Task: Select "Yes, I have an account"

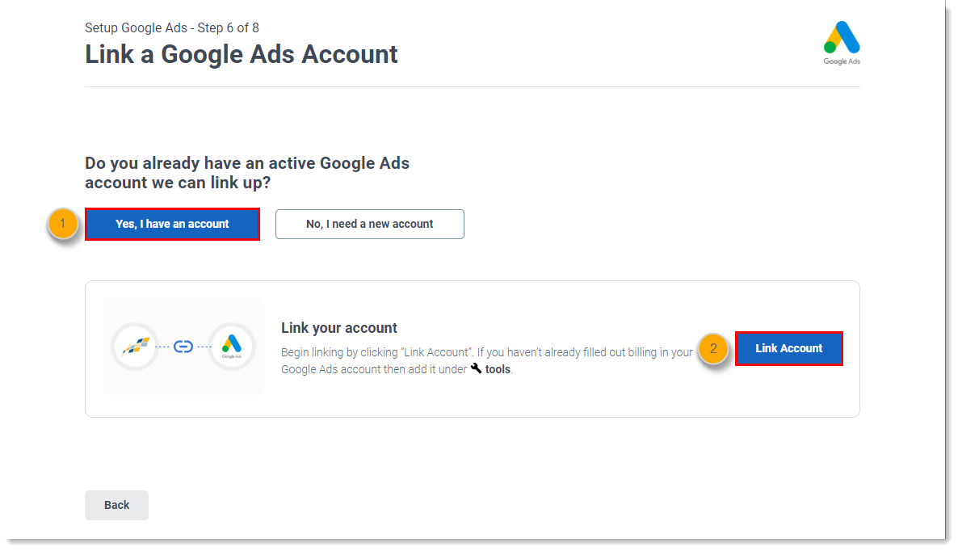Action: pyautogui.click(x=172, y=224)
